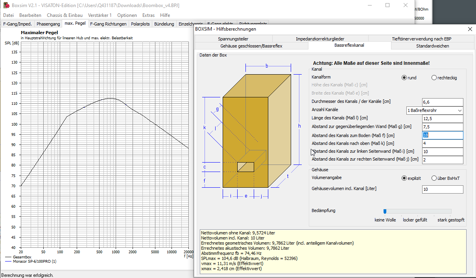The height and width of the screenshot is (278, 476).
Task: Click the Abstand zum Boden (Maß f) field
Action: (x=443, y=135)
